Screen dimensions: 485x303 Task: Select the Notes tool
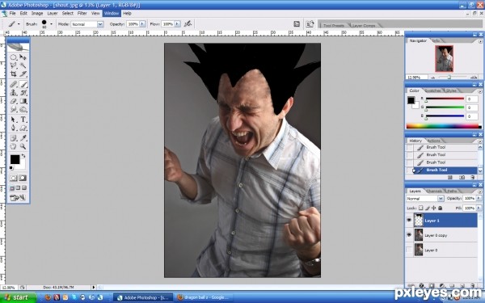[x=13, y=138]
